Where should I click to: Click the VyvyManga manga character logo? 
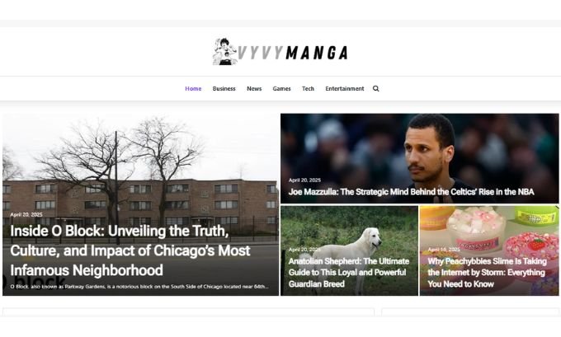(224, 52)
